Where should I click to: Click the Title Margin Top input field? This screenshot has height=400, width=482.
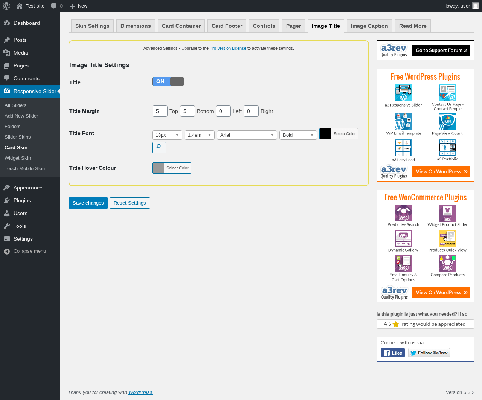[160, 111]
